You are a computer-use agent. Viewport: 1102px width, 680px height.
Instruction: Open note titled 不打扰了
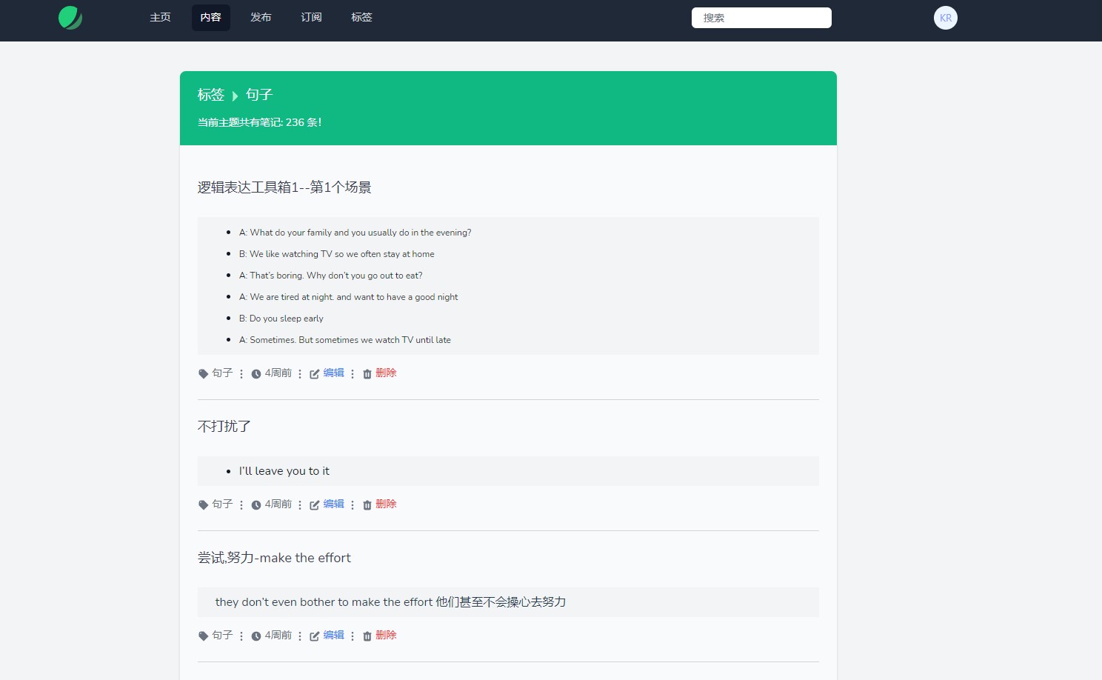pos(224,427)
